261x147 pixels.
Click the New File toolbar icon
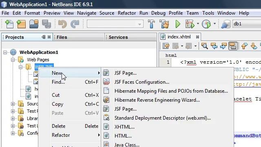coord(9,24)
